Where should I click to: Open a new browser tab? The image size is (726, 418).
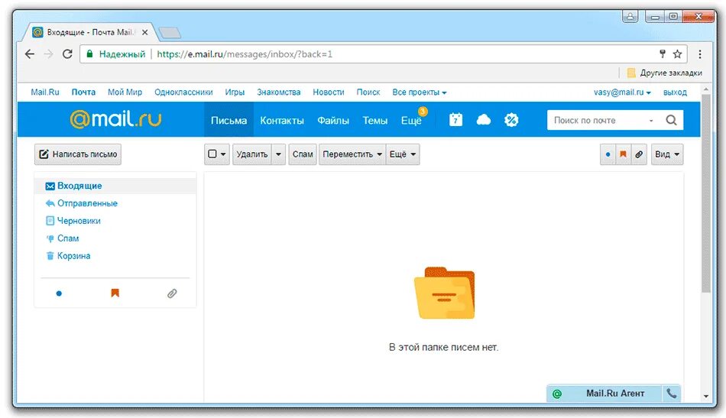point(170,33)
